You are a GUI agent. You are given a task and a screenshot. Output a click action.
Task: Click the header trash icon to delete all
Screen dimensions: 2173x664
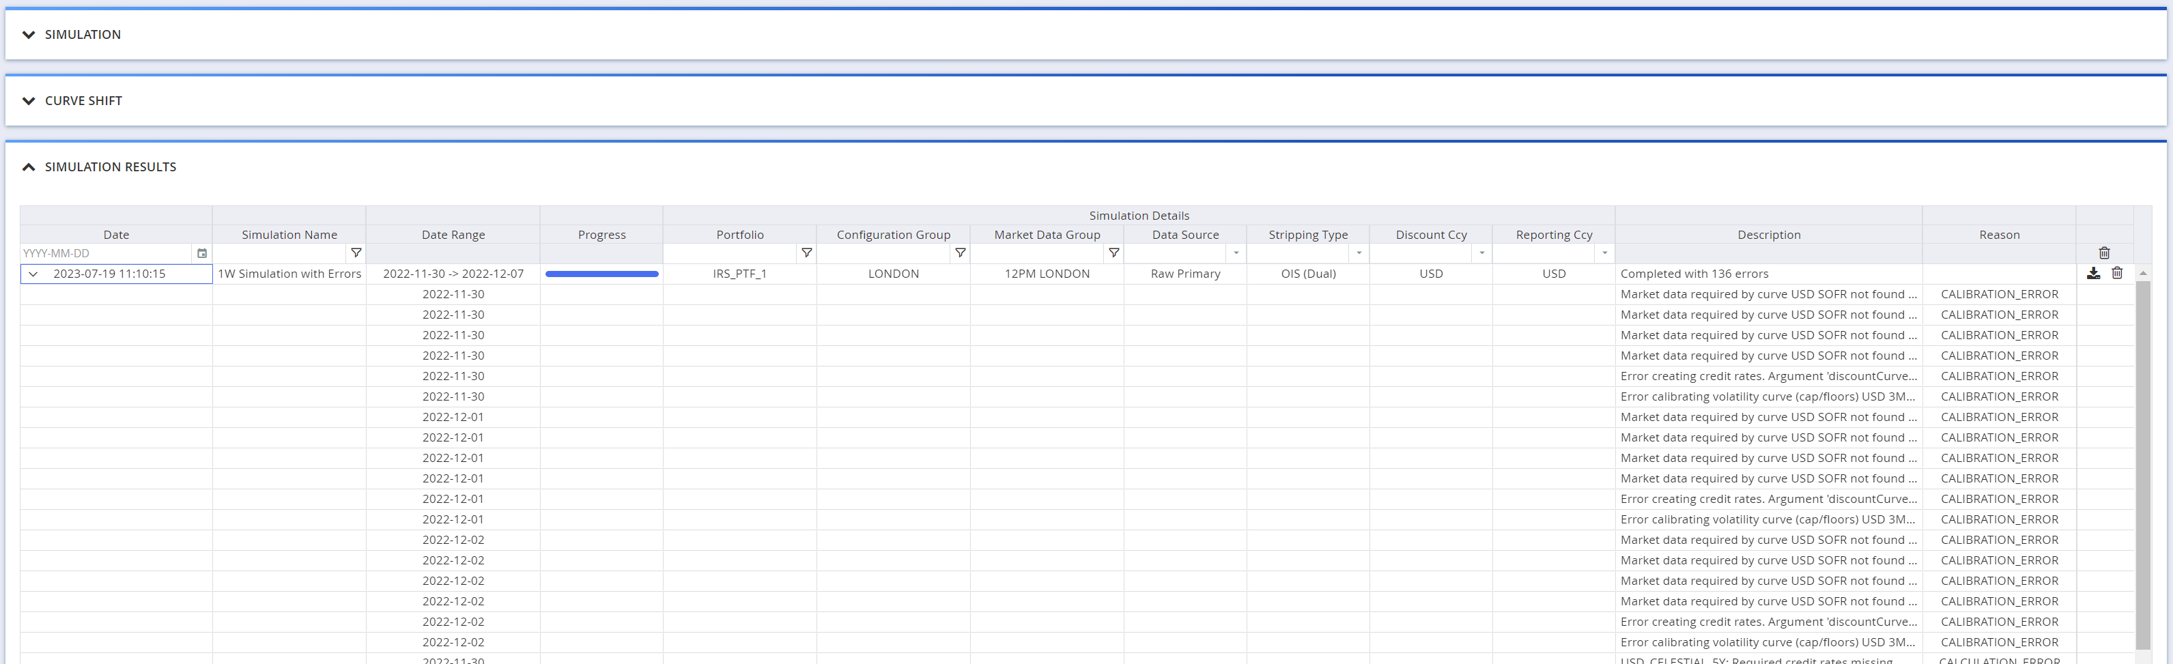click(x=2104, y=253)
